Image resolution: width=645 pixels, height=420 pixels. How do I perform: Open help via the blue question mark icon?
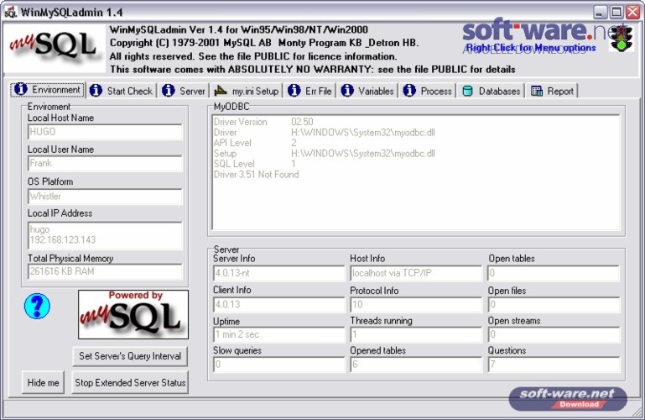37,307
